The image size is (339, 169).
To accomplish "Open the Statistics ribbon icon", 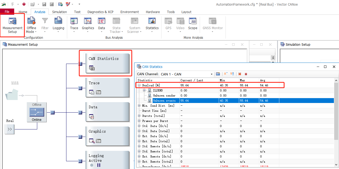I will (152, 21).
